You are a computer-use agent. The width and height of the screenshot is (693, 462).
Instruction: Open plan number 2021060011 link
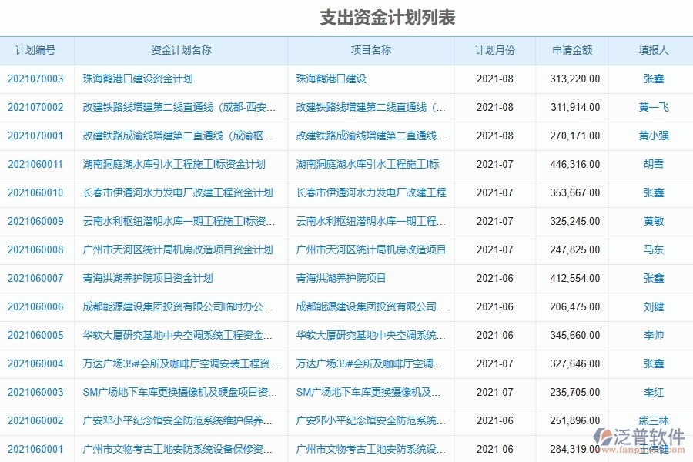pos(37,164)
